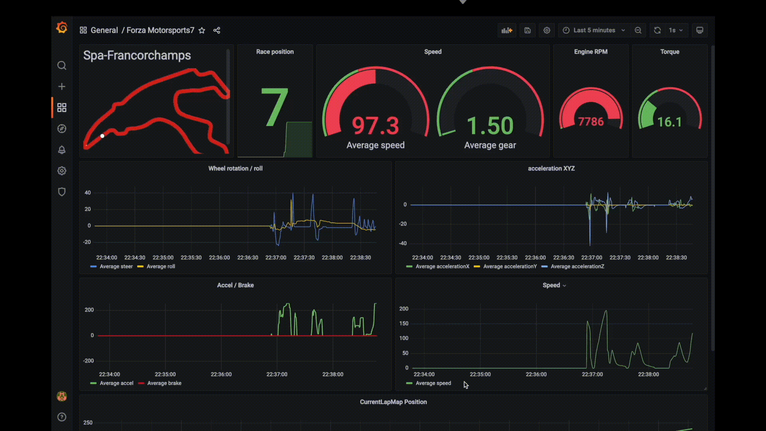Click the Wheel rotation / roll panel title

235,168
